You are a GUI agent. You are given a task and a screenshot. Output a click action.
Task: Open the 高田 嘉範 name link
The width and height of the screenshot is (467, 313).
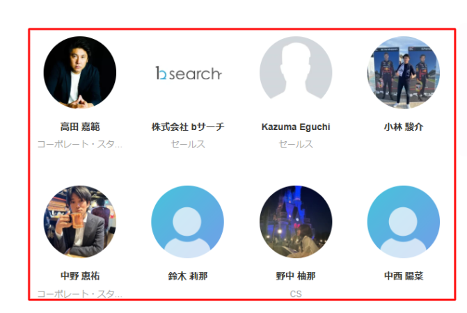80,127
